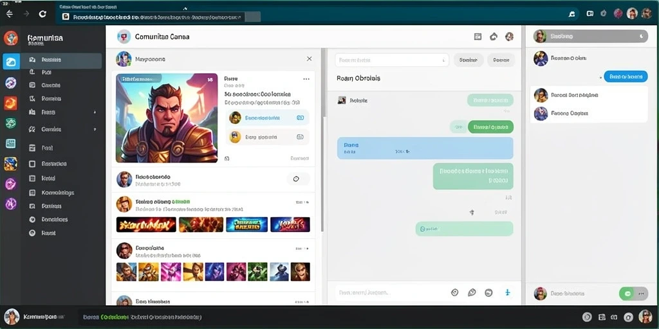Open the profile avatar in the chat header
The width and height of the screenshot is (659, 329).
tap(510, 37)
